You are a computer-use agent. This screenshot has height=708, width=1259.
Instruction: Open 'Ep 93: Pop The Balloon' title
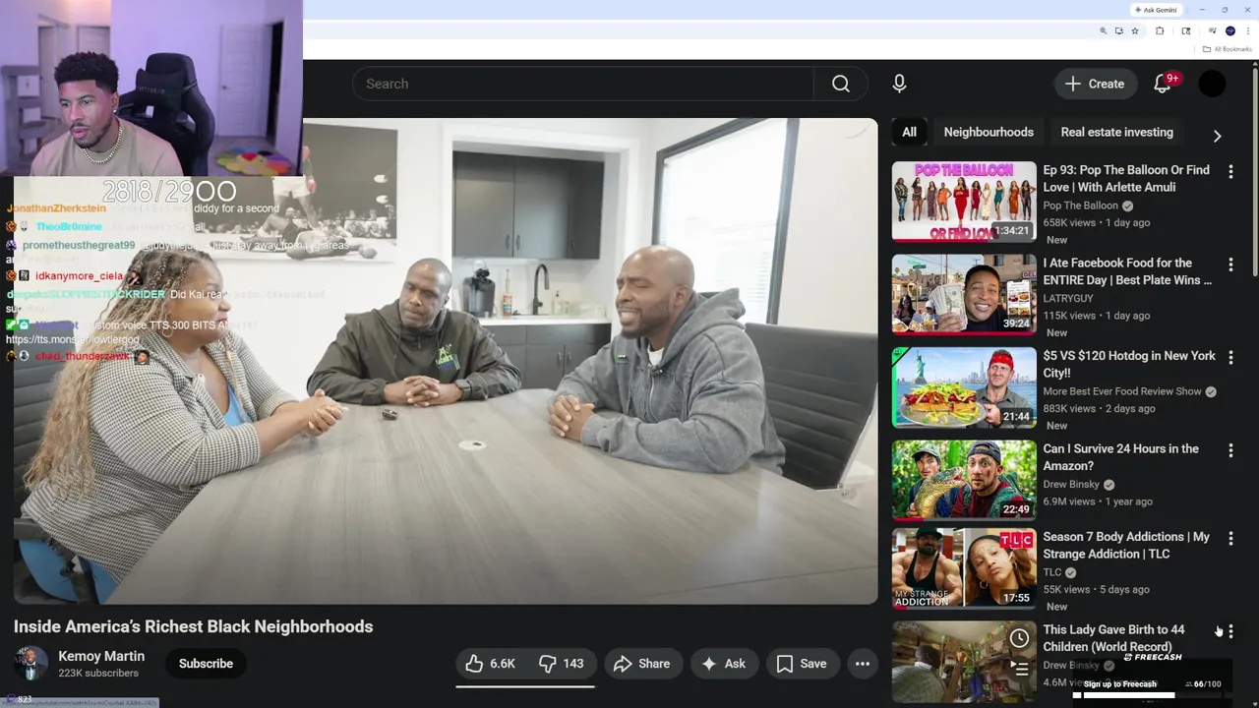pos(1126,178)
